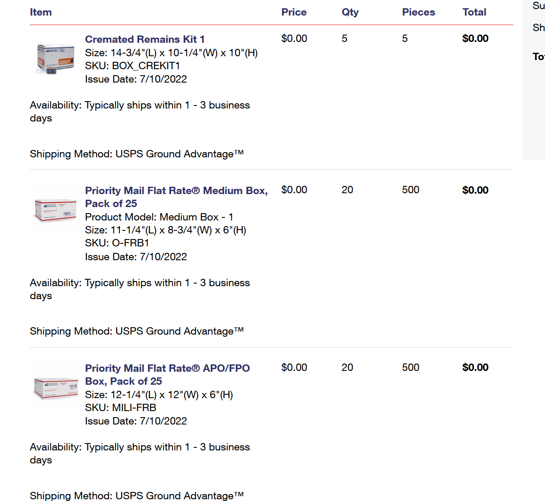Screen dimensions: 545x501
Task: Click SKU BOX_CREKIT1 text
Action: [132, 66]
